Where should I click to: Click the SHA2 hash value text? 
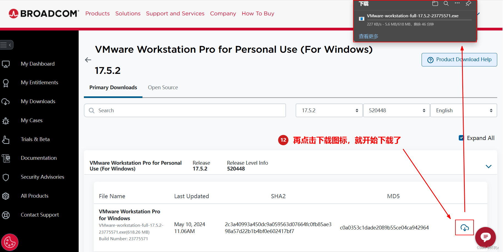tap(278, 228)
